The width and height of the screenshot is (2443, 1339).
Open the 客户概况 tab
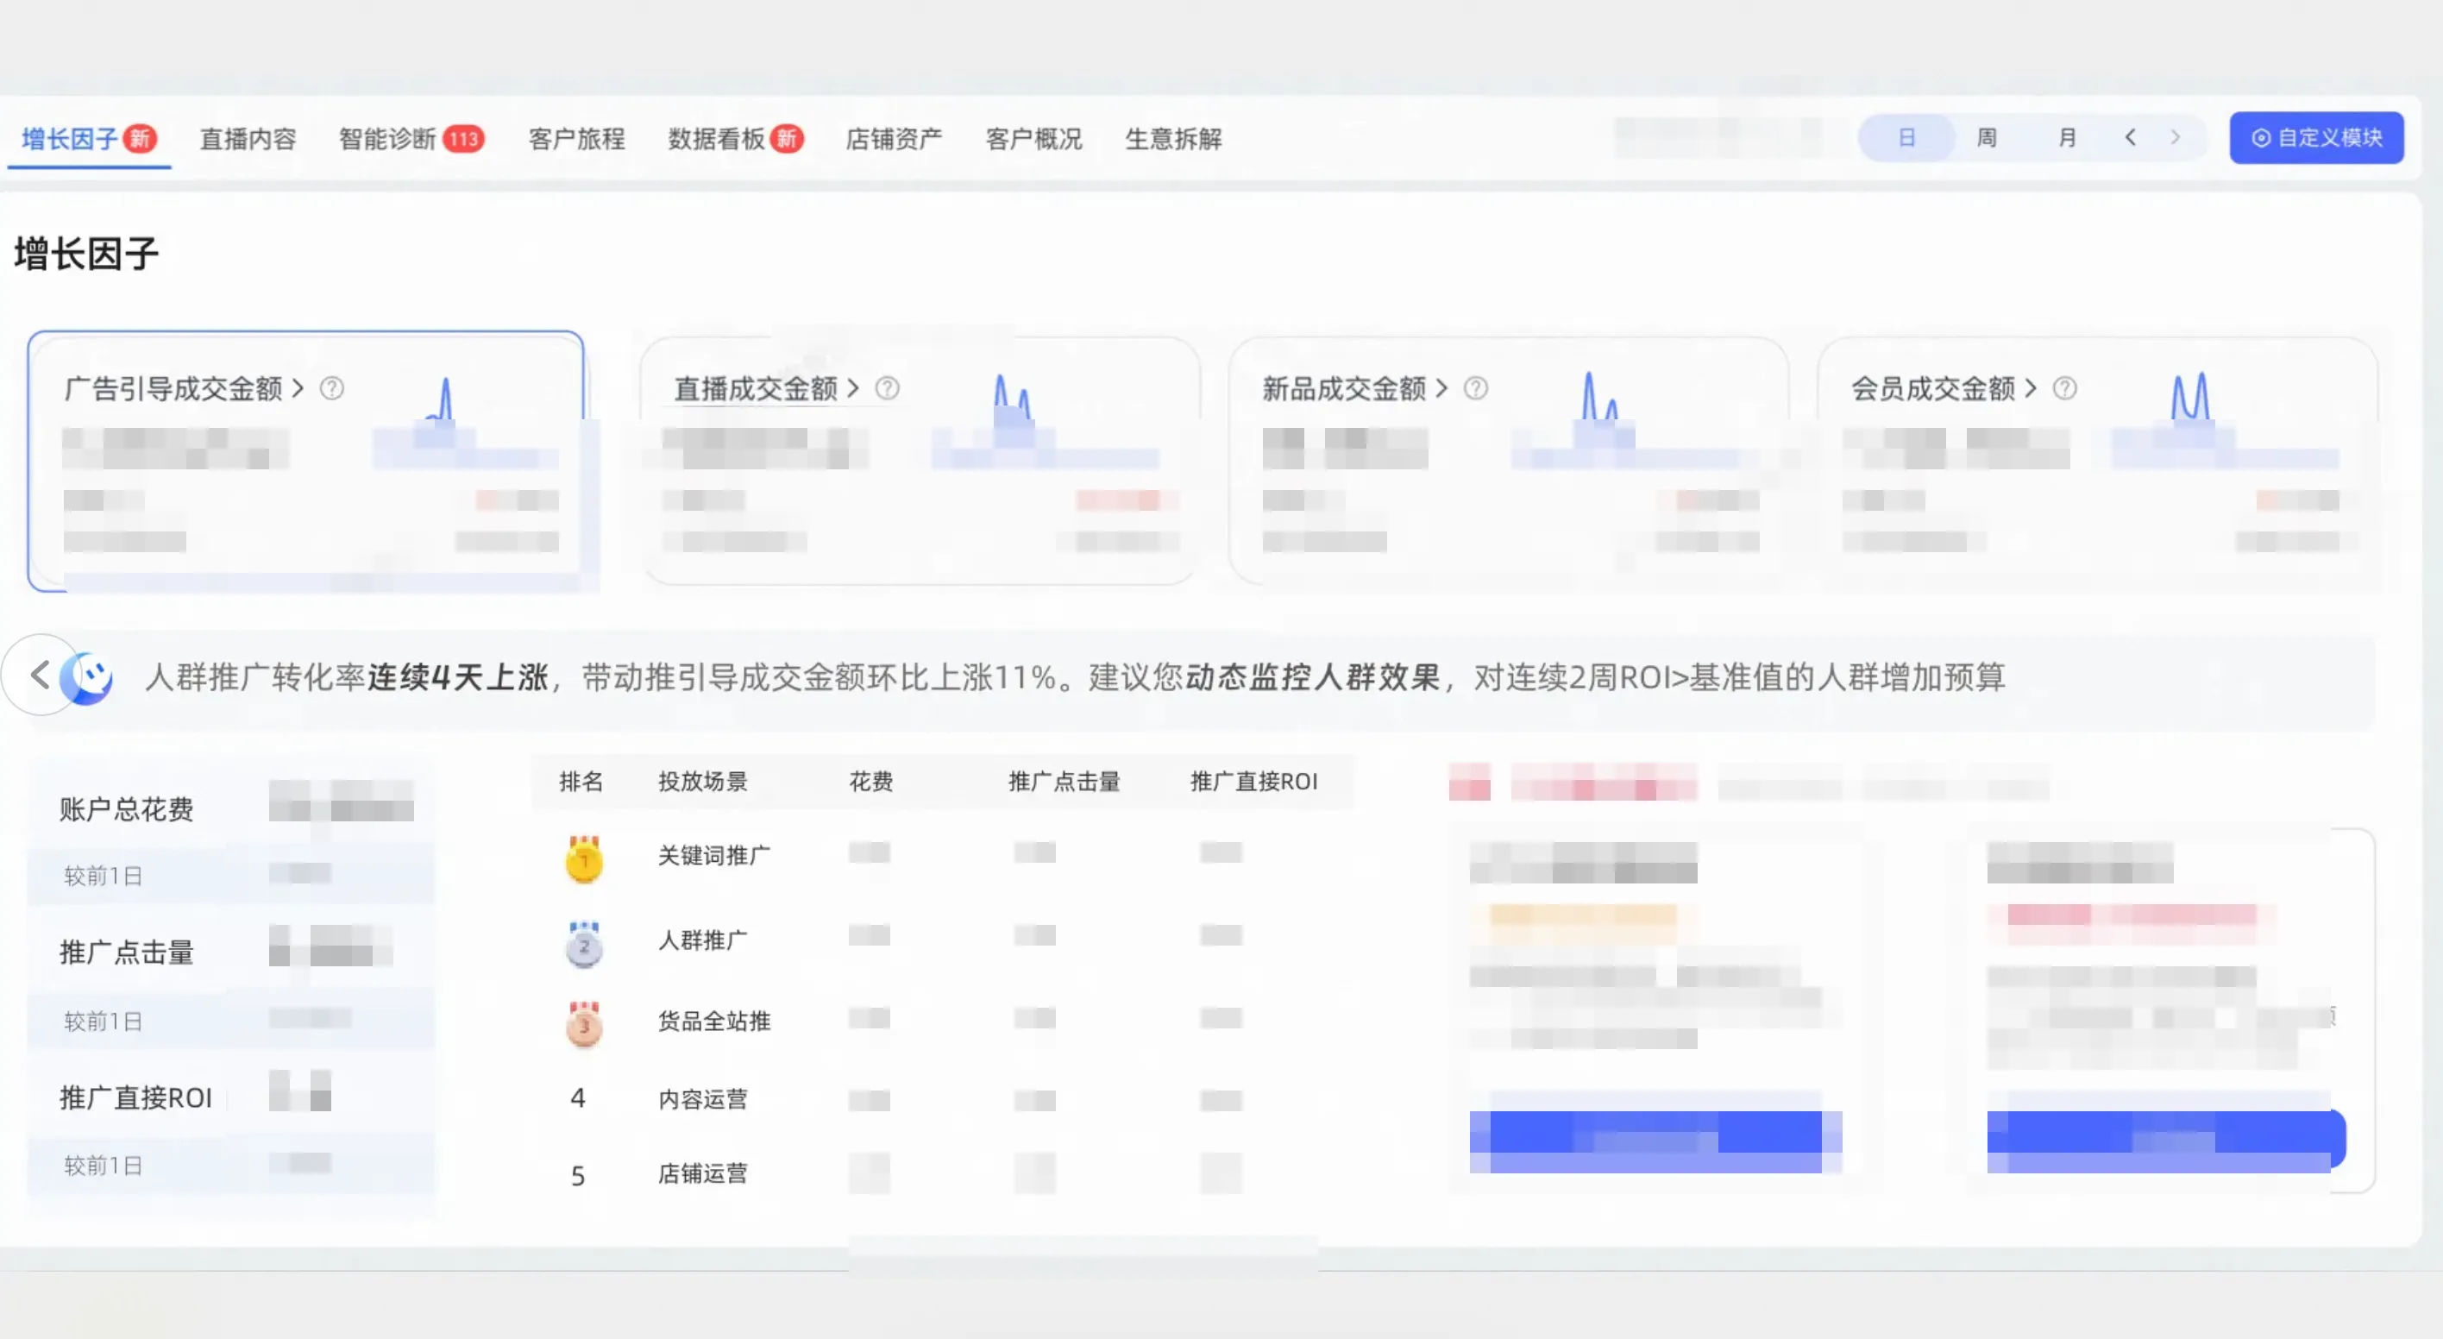(1033, 138)
